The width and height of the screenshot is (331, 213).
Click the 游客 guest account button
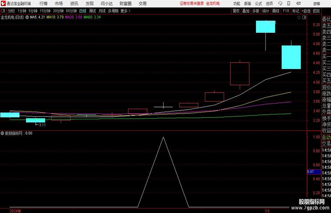click(317, 3)
